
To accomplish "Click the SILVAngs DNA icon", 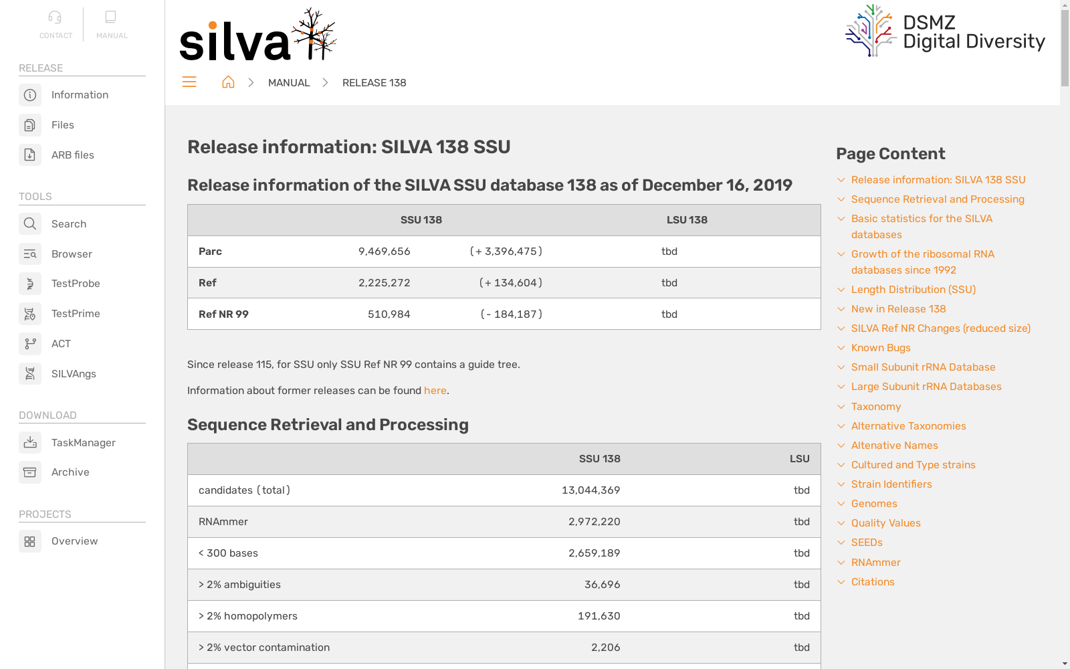I will tap(30, 374).
